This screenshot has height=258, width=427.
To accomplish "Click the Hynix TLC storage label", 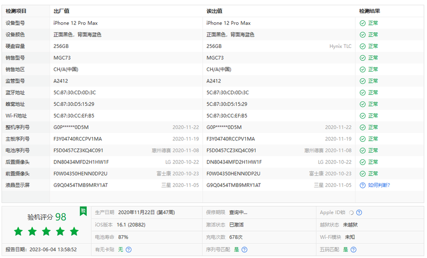I will coord(340,46).
